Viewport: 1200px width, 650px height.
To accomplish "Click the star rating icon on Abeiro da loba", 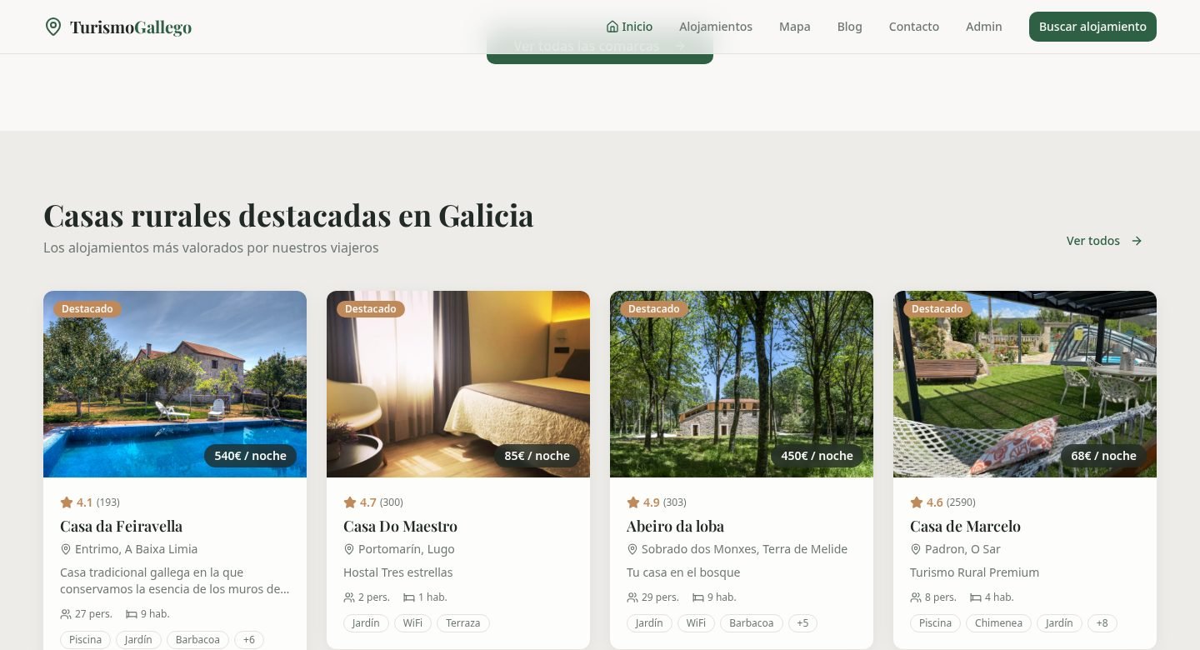I will click(x=633, y=502).
